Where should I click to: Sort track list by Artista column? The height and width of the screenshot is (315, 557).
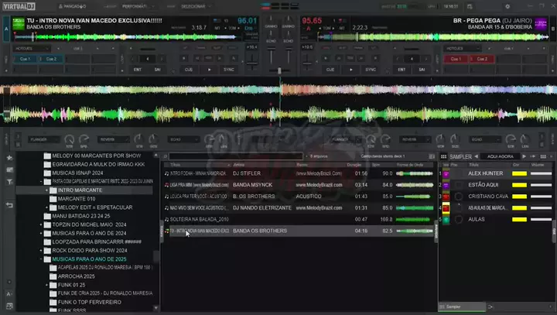point(264,165)
